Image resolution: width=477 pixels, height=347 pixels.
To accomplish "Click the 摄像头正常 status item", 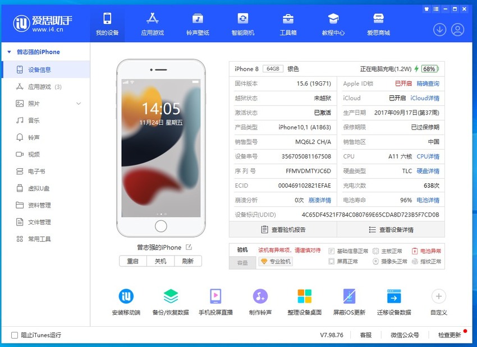I will [390, 261].
